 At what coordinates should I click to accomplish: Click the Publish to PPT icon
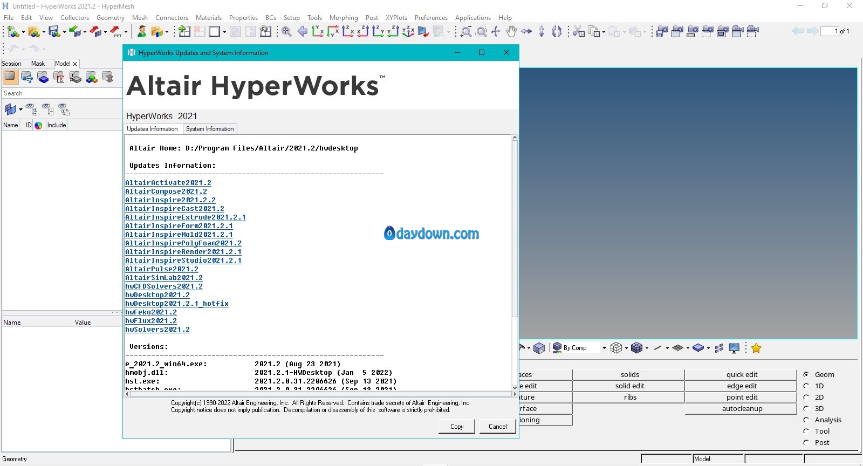pyautogui.click(x=116, y=32)
